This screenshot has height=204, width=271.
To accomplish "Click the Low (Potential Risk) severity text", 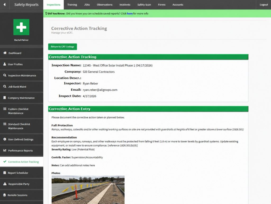I will (83, 149).
